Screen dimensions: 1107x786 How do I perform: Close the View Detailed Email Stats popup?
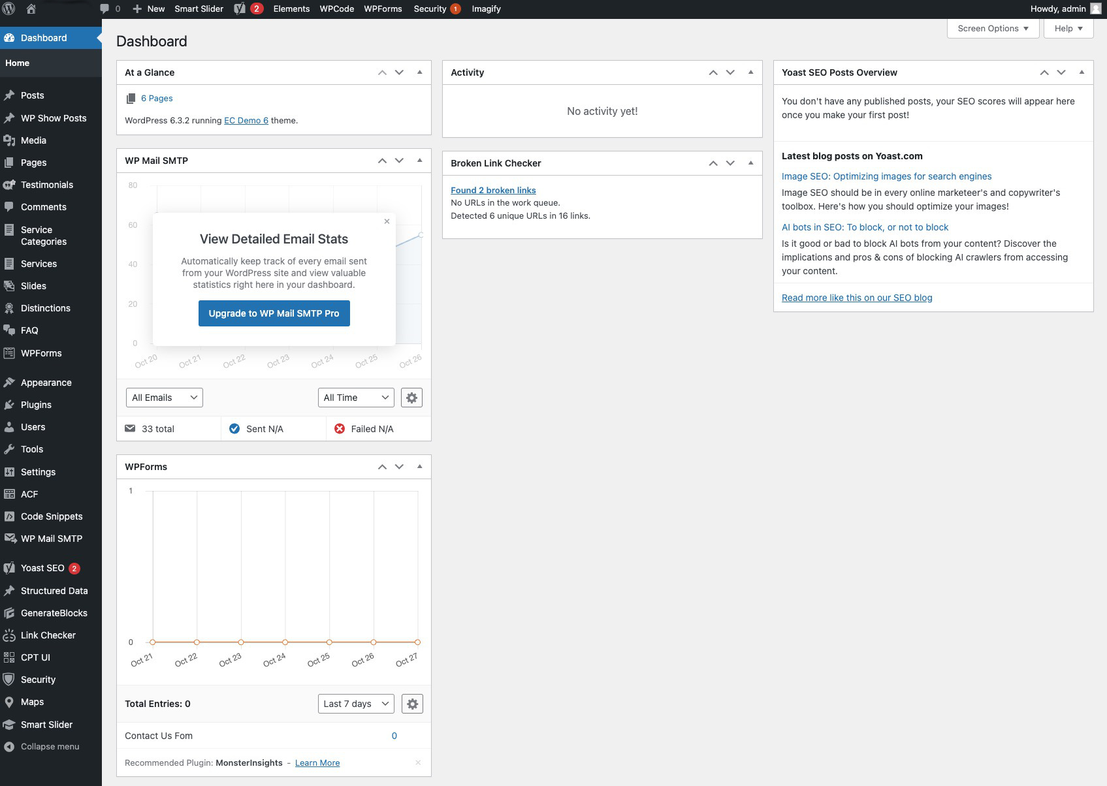coord(387,221)
